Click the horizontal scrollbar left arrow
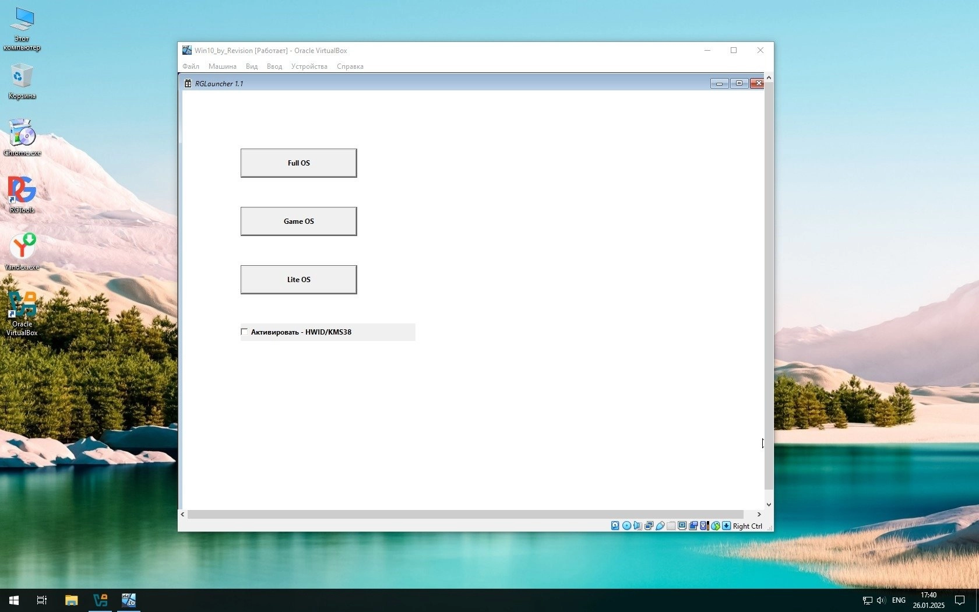The image size is (979, 612). pos(182,514)
